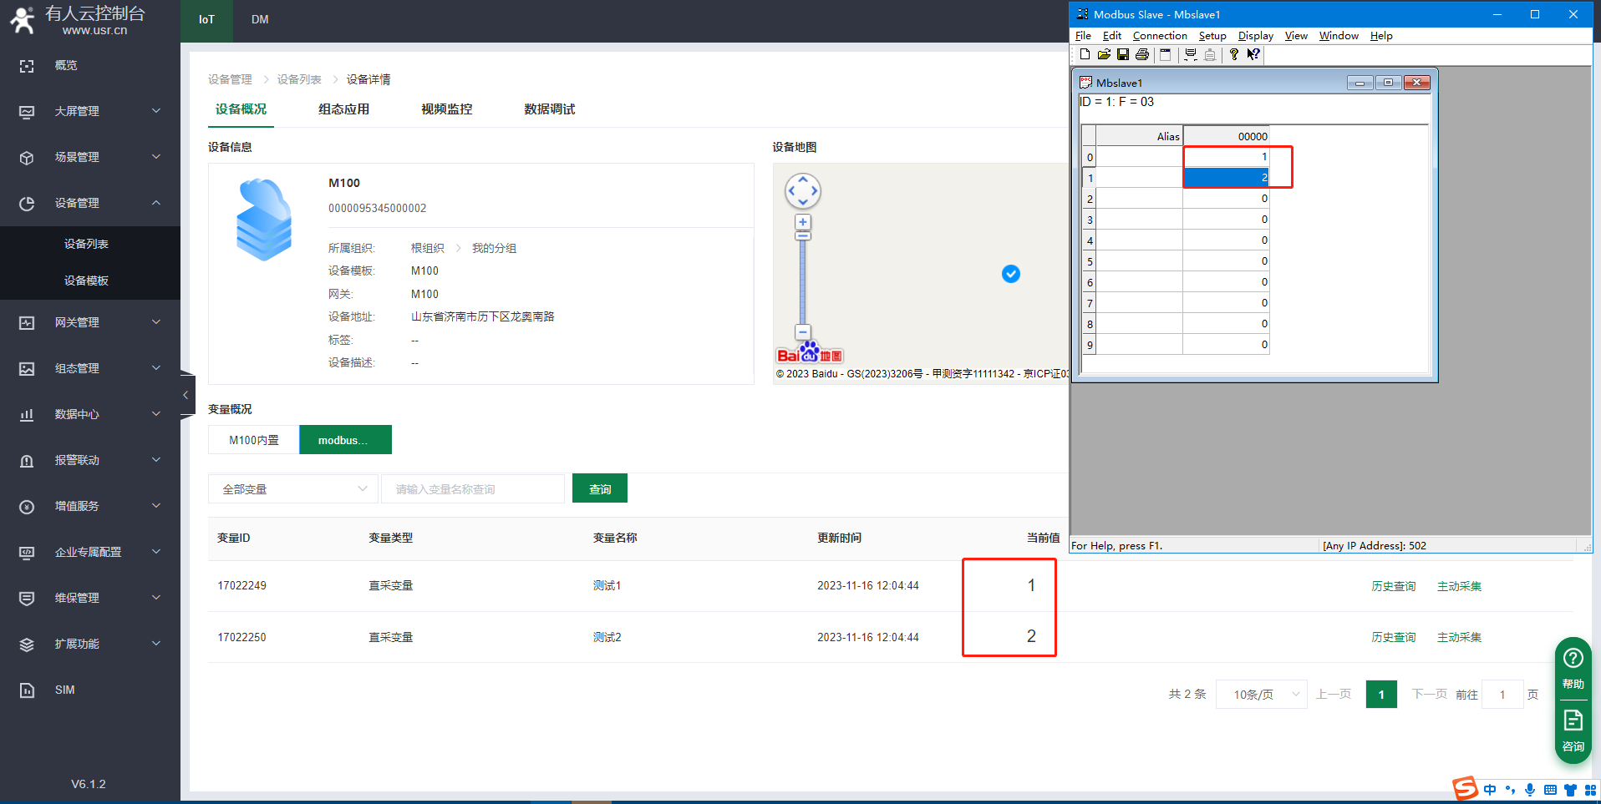Expand the 大屏管理 sidebar menu

tap(90, 111)
